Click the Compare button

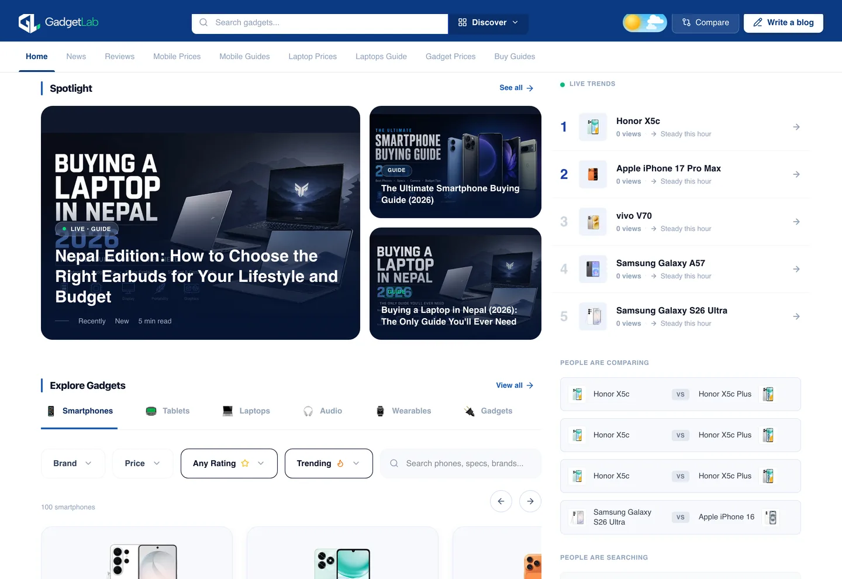pos(706,23)
